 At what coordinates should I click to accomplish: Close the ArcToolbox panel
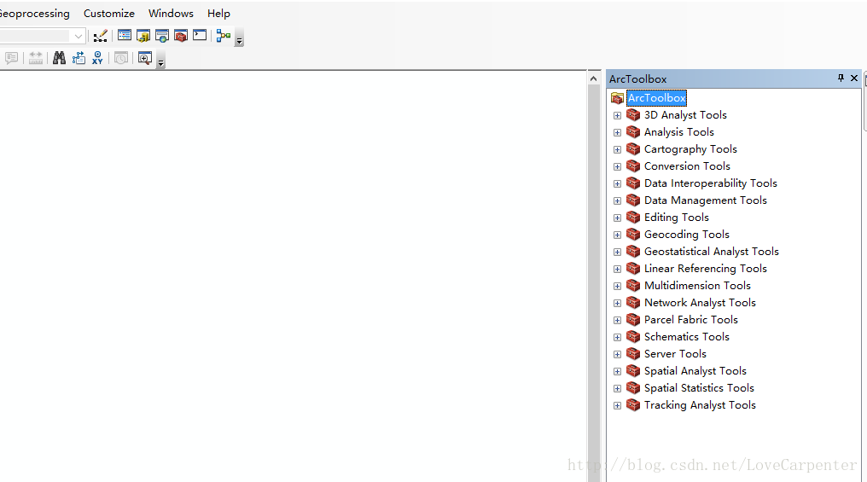pyautogui.click(x=853, y=78)
